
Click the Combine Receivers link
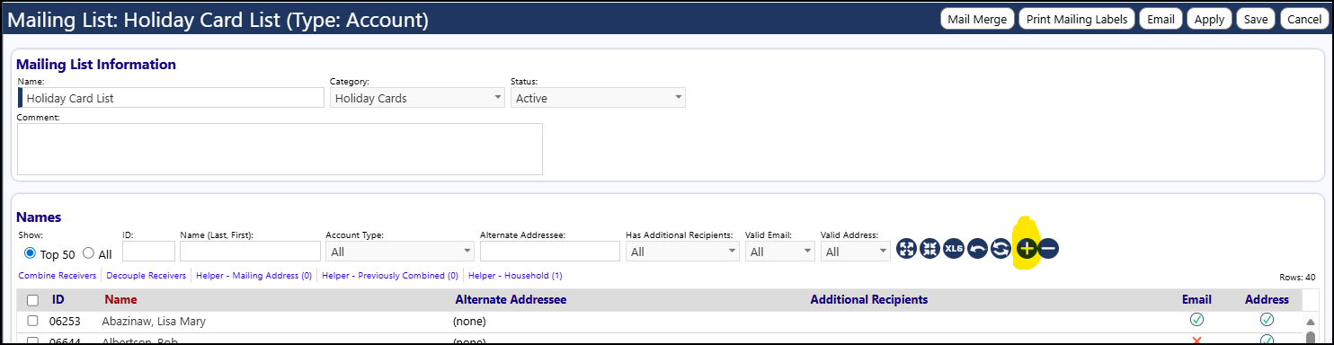(58, 276)
